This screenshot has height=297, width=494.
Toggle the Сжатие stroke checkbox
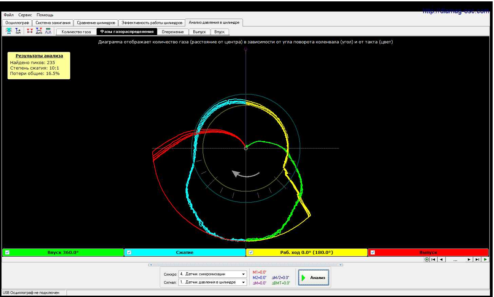(129, 252)
